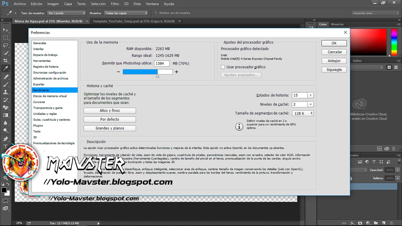Switch to 'Template_YouTube_Temp.psd' document tab
This screenshot has height=226, width=402.
134,21
